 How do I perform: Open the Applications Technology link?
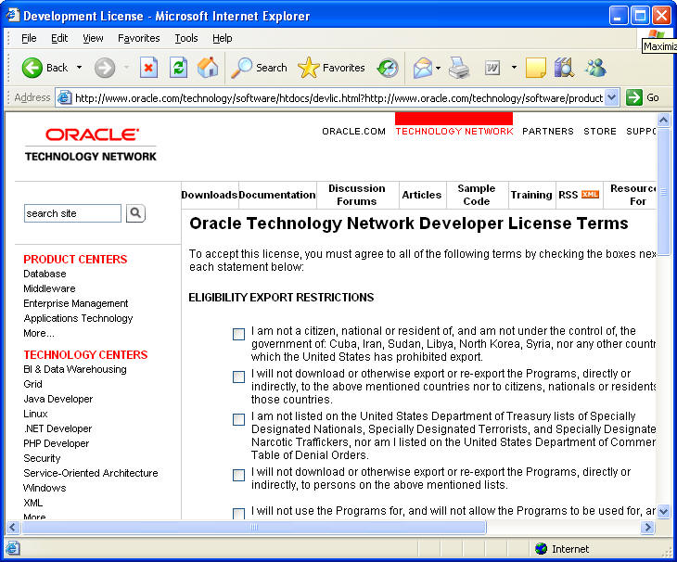click(78, 318)
